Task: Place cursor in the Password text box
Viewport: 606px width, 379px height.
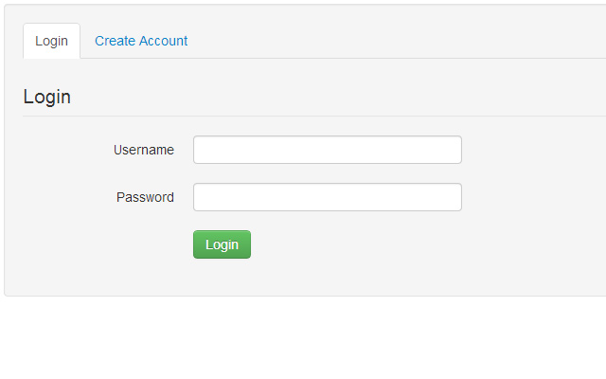Action: [x=328, y=197]
